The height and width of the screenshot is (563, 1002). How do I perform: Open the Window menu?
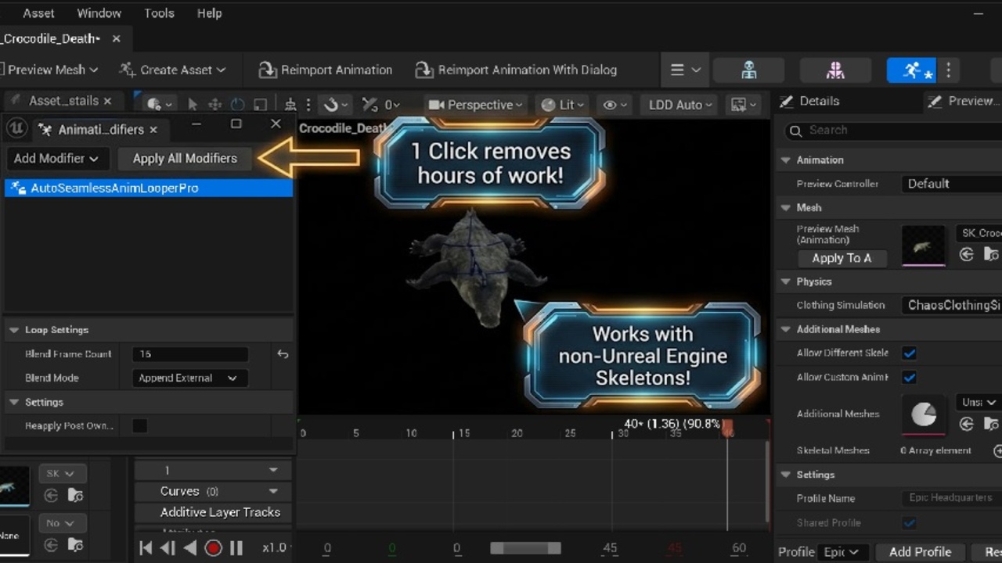99,13
